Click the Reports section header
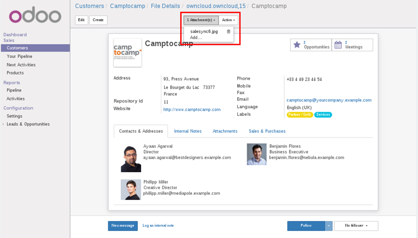The height and width of the screenshot is (238, 418). pyautogui.click(x=11, y=83)
